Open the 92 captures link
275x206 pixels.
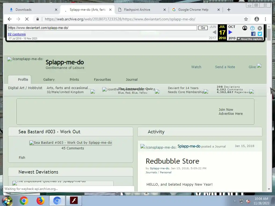17,34
